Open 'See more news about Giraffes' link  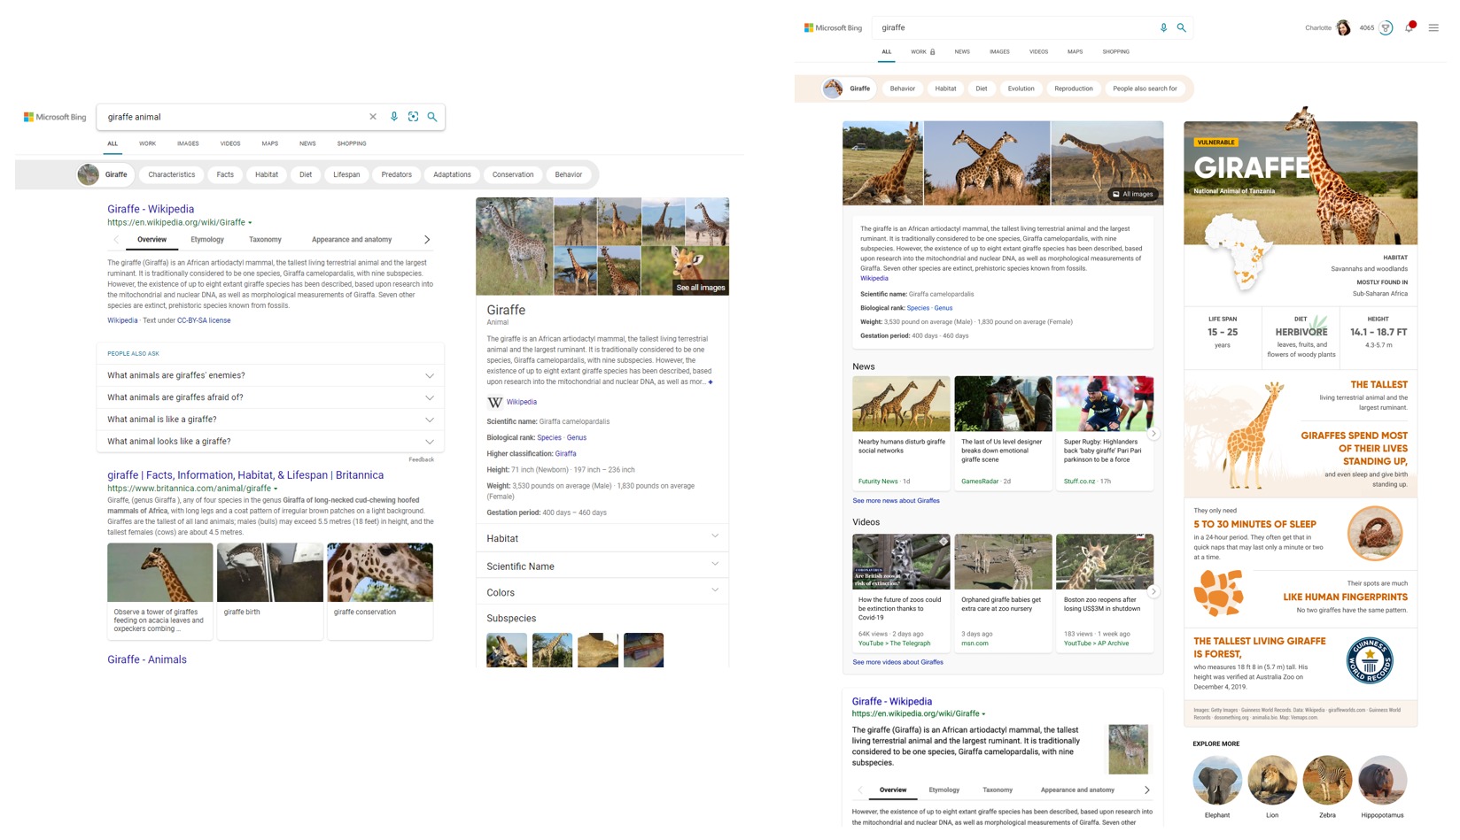[x=896, y=501]
